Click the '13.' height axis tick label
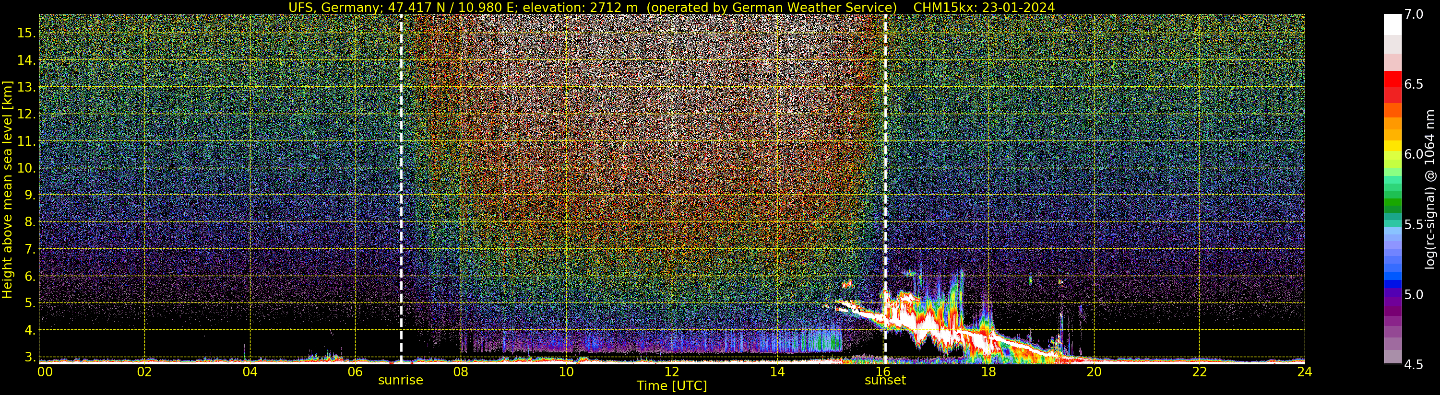Viewport: 1440px width, 395px height. pos(26,87)
